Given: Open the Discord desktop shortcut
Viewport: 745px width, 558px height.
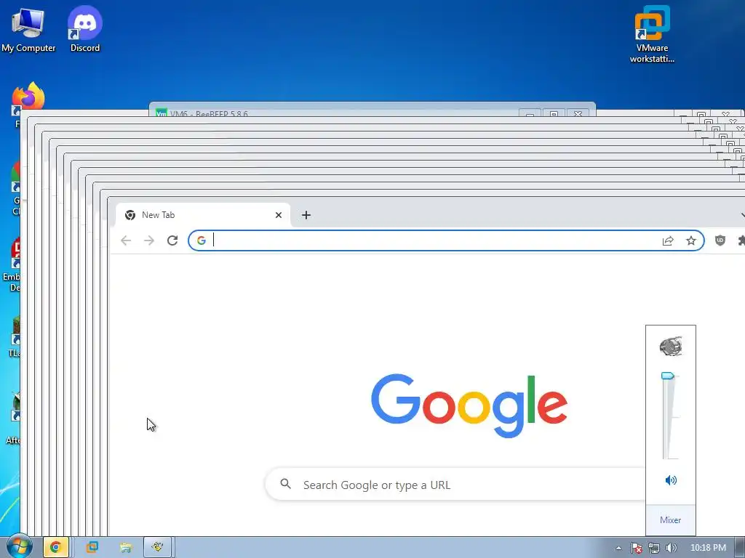Looking at the screenshot, I should (85, 30).
